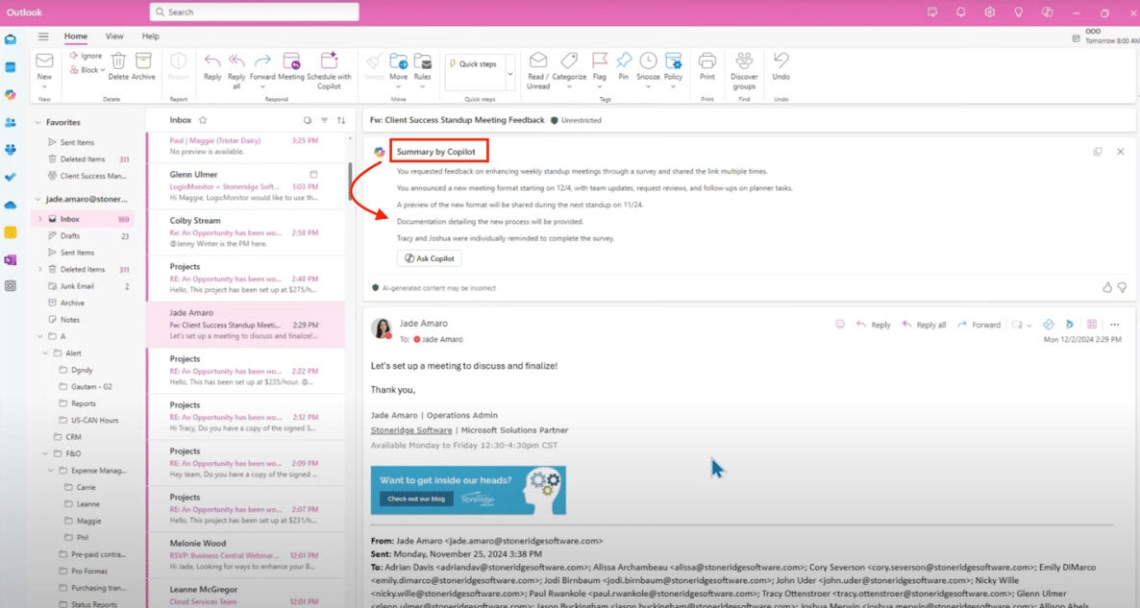Switch to the View tab
The width and height of the screenshot is (1140, 608).
pos(114,36)
